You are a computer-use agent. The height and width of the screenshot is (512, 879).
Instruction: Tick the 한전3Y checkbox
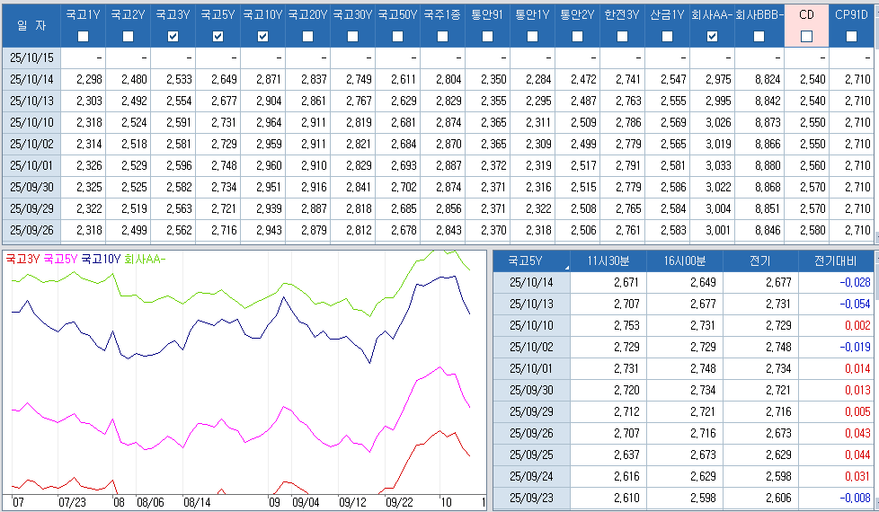[622, 37]
